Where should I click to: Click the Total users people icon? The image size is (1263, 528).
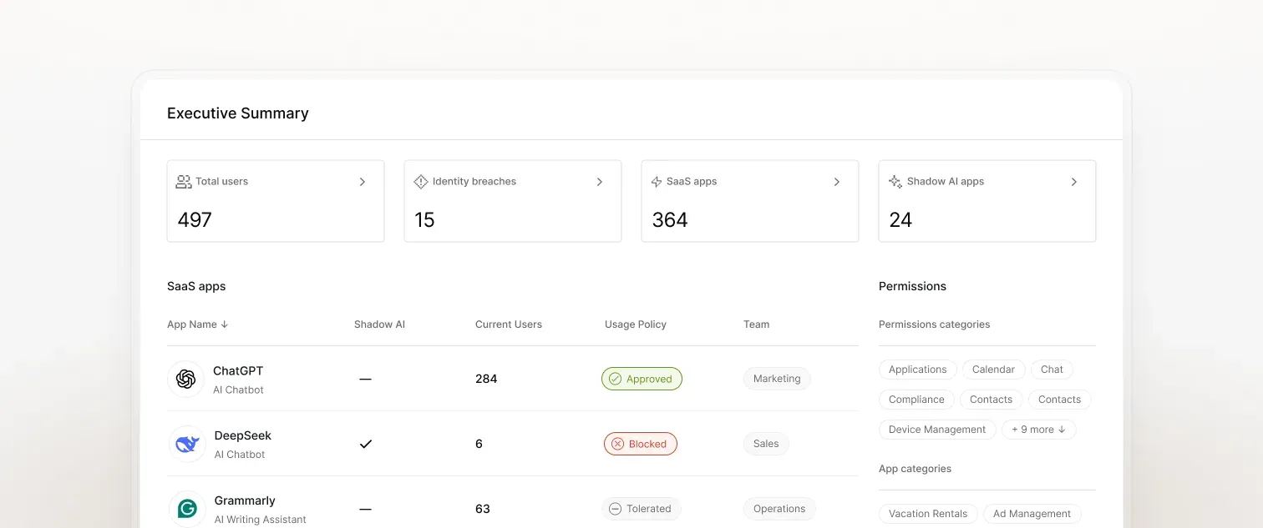pyautogui.click(x=184, y=182)
